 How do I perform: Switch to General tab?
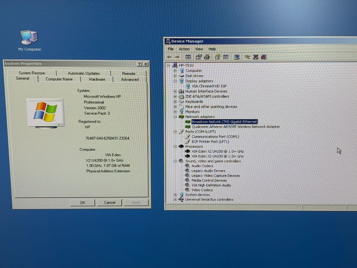click(x=22, y=78)
